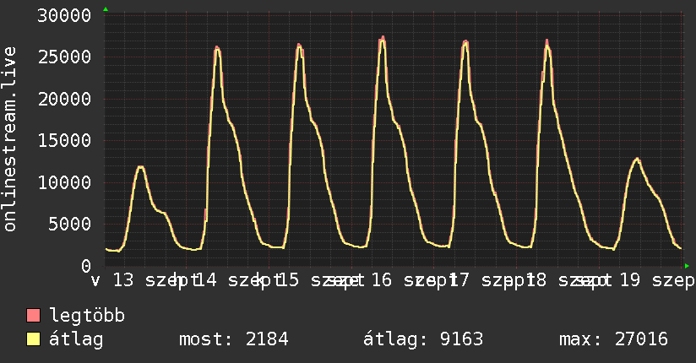The image size is (696, 363).
Task: Click the 0 y-axis label
Action: tap(86, 266)
